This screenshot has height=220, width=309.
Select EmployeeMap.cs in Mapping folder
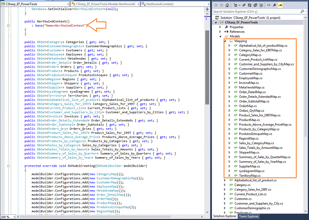point(251,78)
